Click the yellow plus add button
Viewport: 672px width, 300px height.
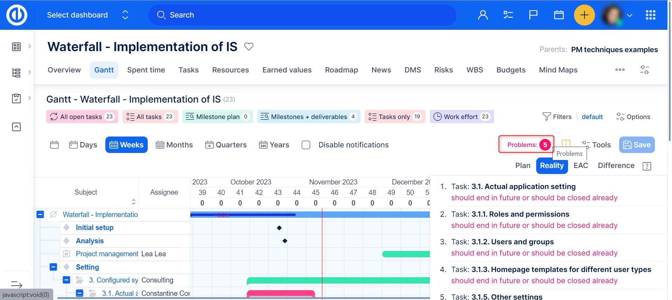(x=584, y=15)
